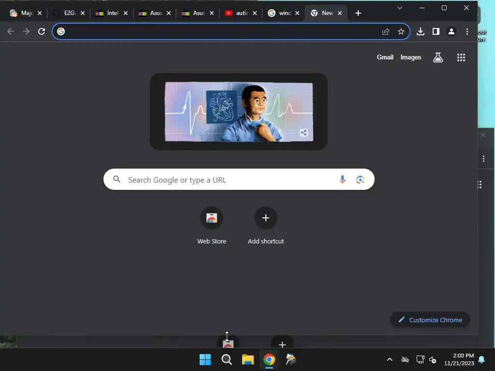Open Windows taskbar search

click(226, 359)
